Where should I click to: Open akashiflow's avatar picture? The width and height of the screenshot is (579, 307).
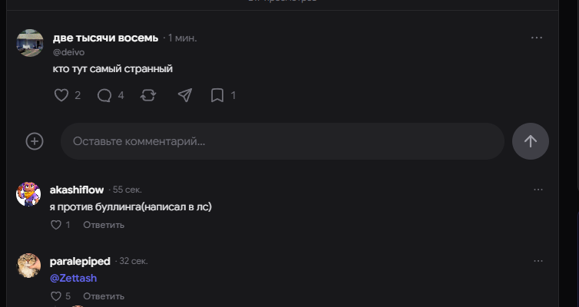(x=28, y=194)
